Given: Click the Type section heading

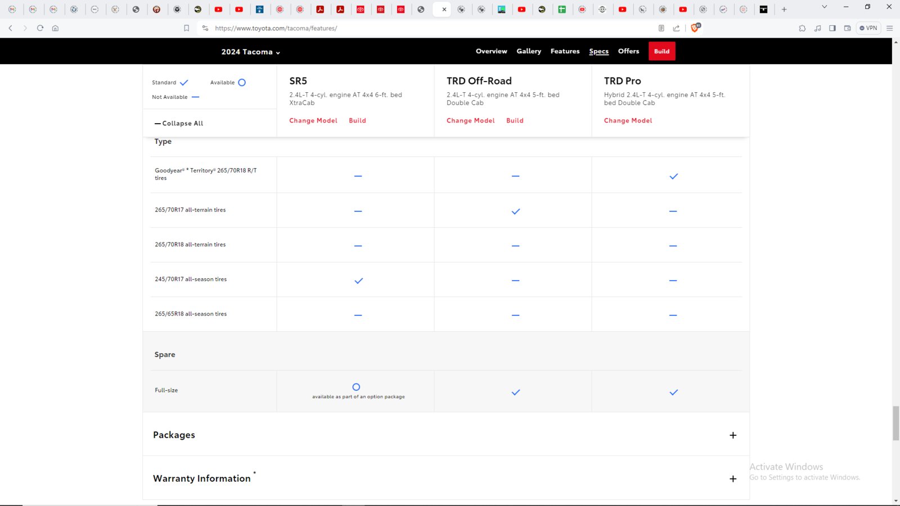Looking at the screenshot, I should (x=163, y=142).
